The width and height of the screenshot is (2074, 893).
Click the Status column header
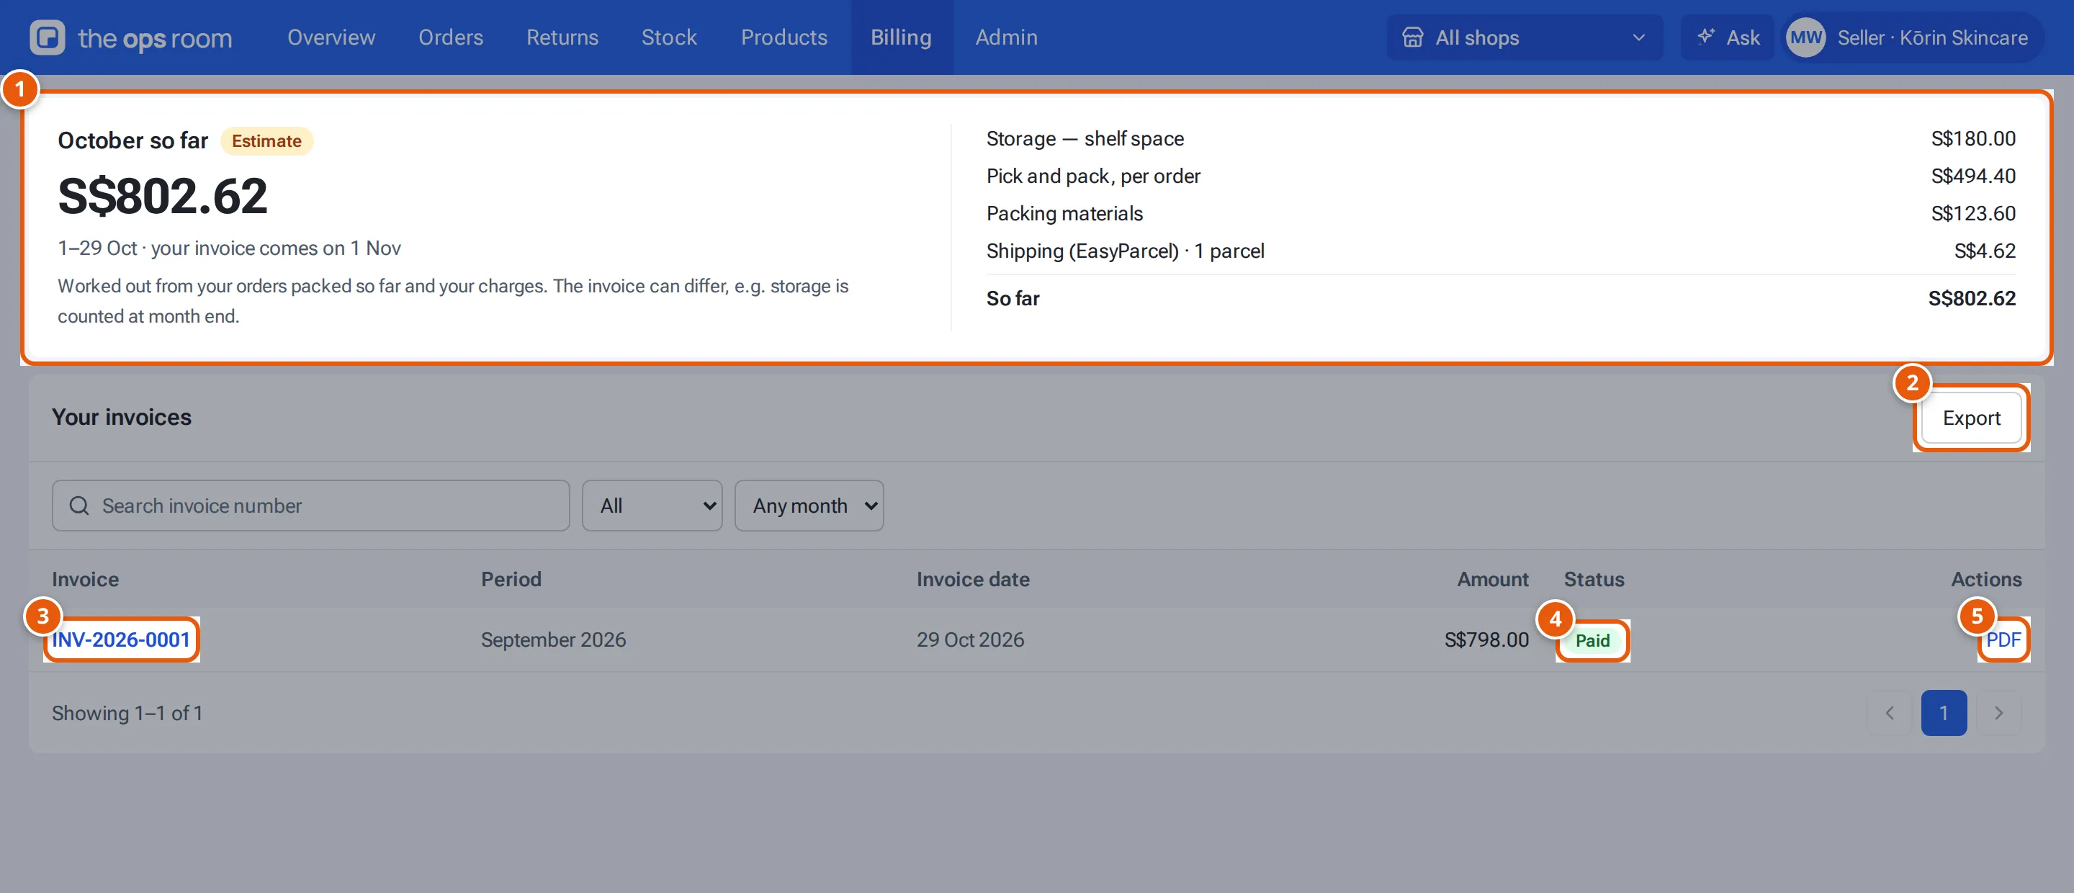pyautogui.click(x=1594, y=579)
